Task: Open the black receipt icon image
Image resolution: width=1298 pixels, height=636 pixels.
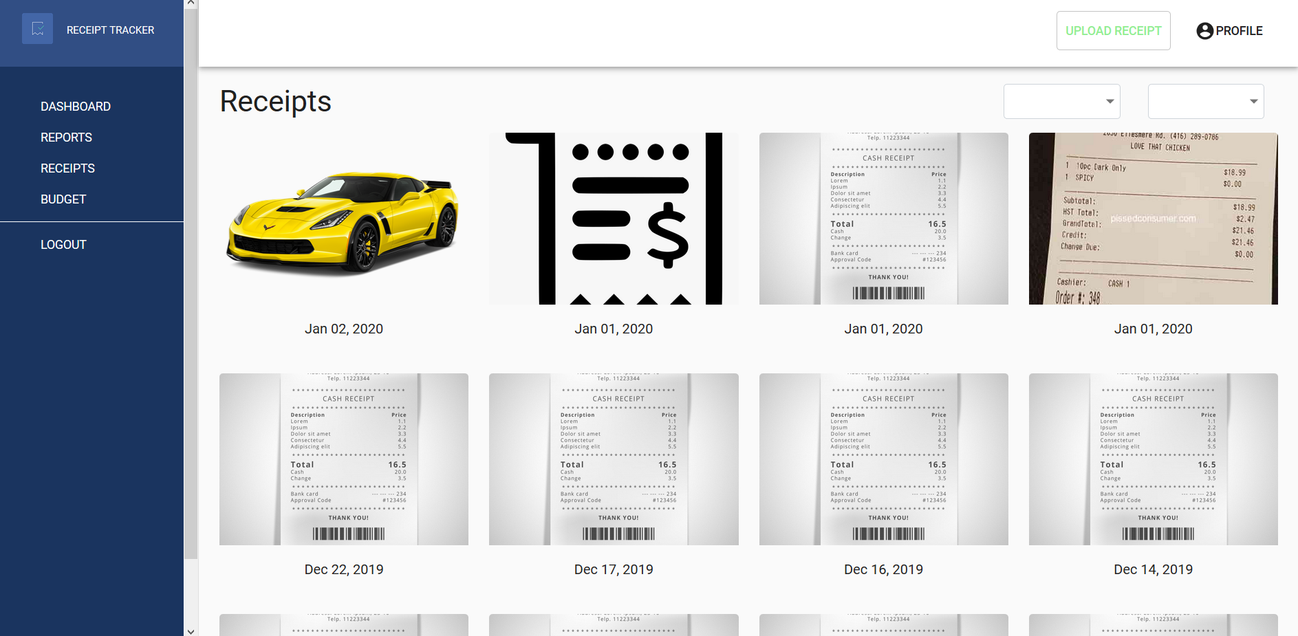Action: tap(614, 219)
